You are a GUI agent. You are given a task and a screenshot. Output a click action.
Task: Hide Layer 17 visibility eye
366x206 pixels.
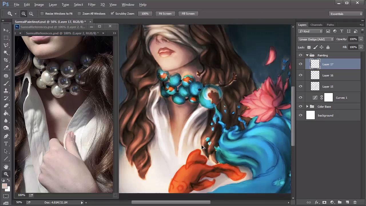click(301, 64)
